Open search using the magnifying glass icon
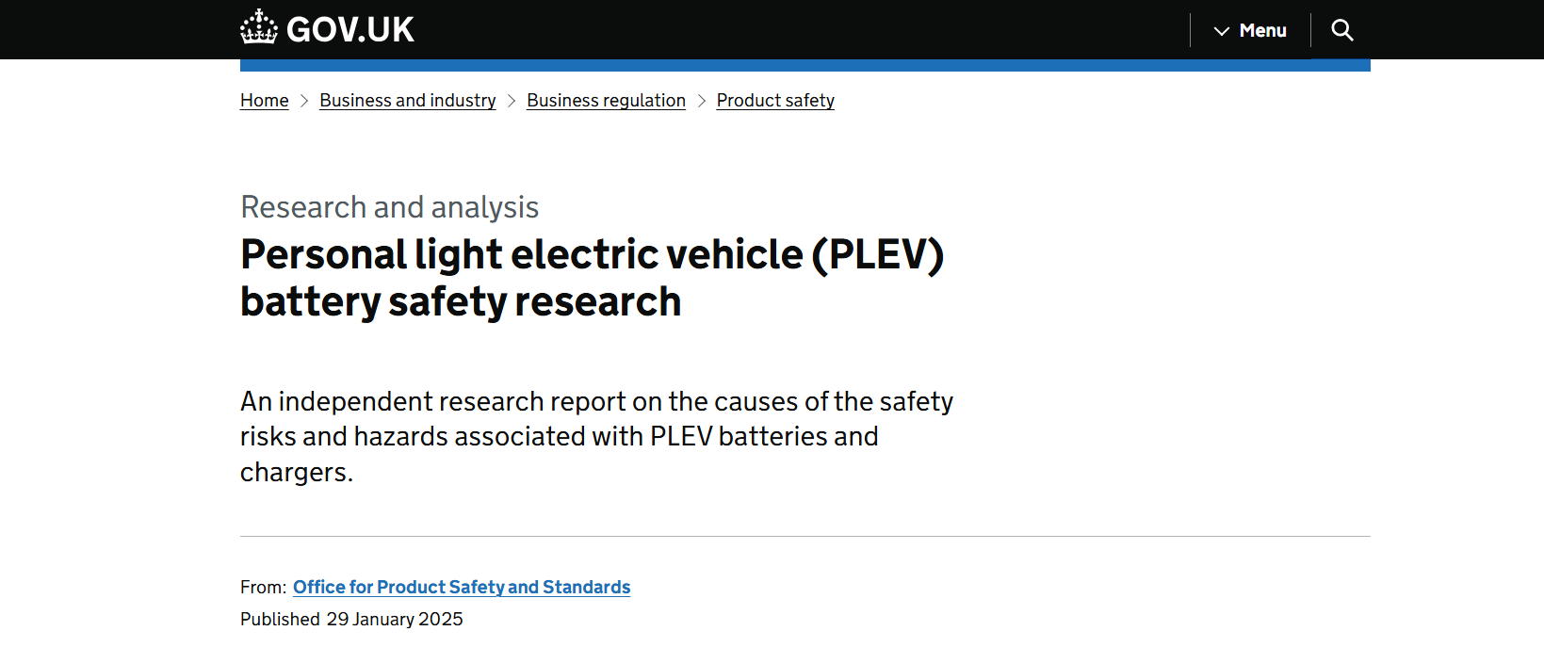 click(x=1341, y=29)
